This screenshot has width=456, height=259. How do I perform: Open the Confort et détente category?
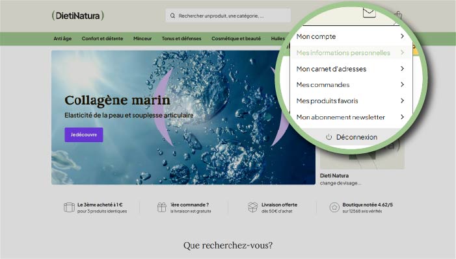click(102, 38)
